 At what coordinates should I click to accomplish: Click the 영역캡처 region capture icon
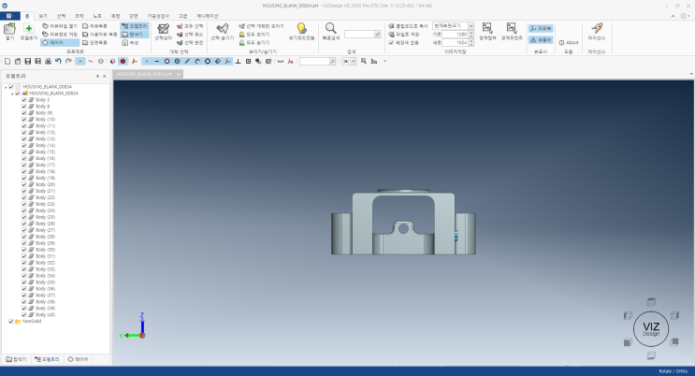(x=487, y=29)
